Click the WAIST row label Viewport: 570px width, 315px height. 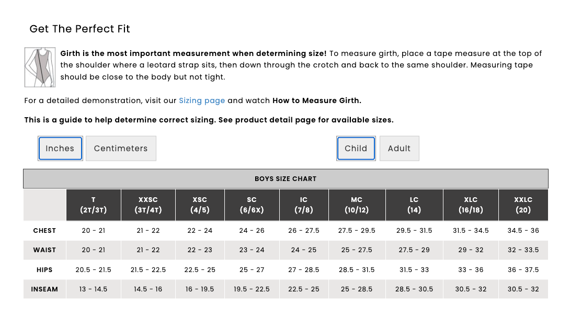pyautogui.click(x=45, y=250)
